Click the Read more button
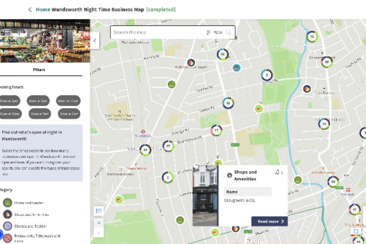 click(270, 221)
